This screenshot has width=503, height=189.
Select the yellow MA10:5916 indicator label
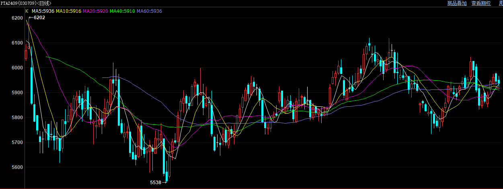pos(68,11)
